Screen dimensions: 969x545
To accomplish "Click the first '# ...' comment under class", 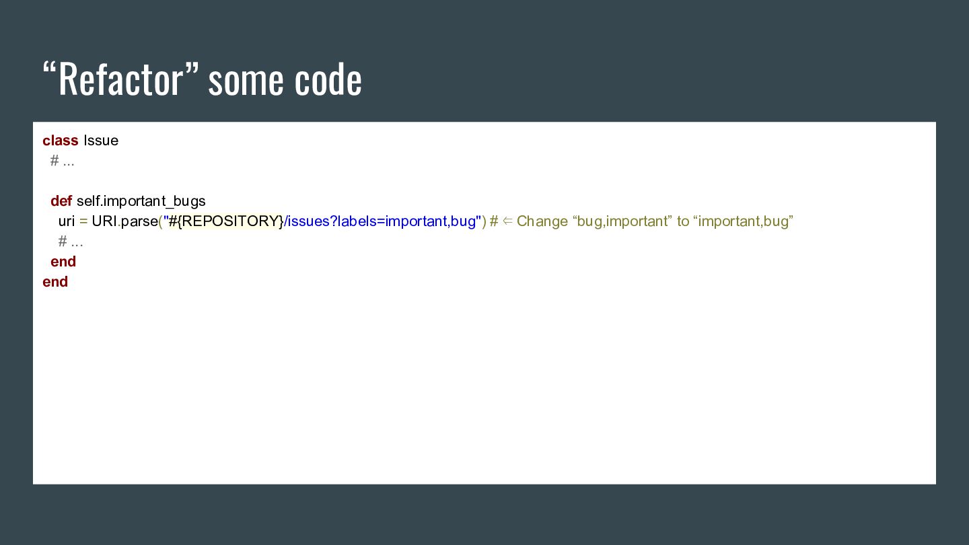I will [x=63, y=161].
